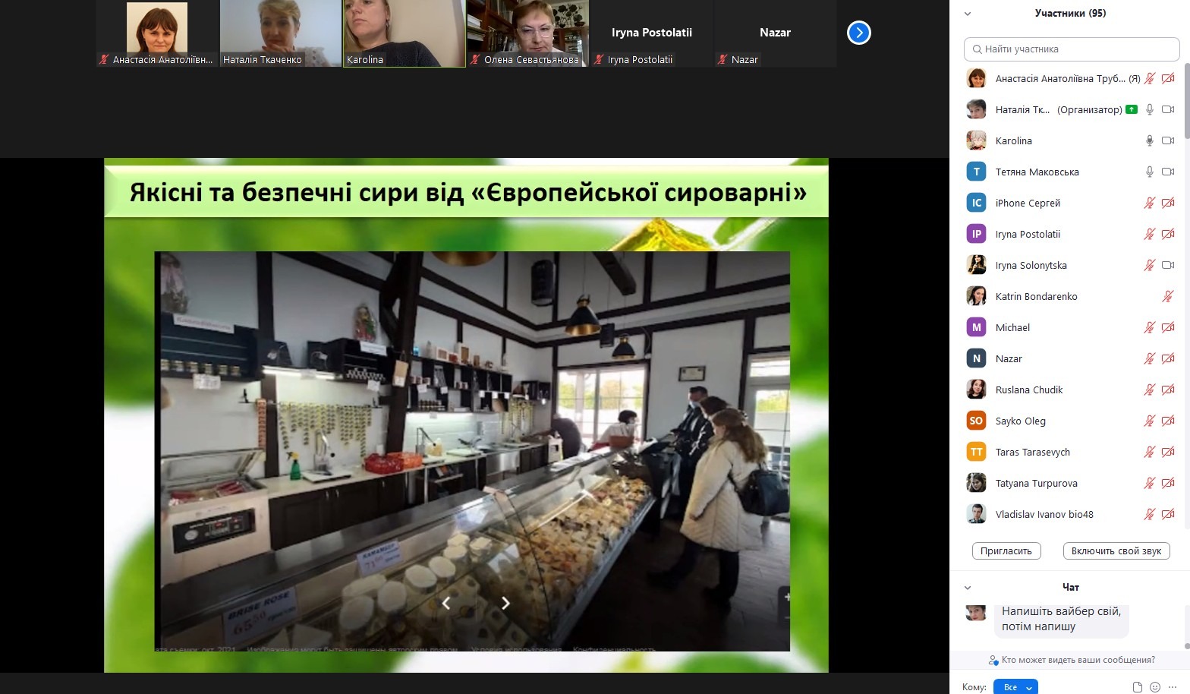The width and height of the screenshot is (1190, 694).
Task: Click Nazar's muted mic icon in list
Action: 1150,358
